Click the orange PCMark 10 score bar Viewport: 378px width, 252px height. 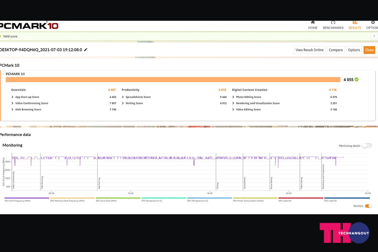point(173,80)
